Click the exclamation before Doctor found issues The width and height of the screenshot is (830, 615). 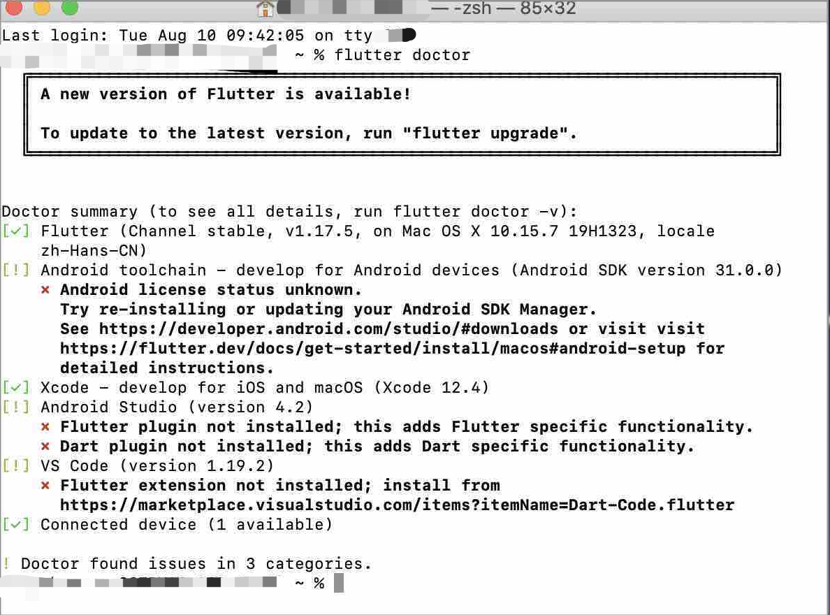6,563
